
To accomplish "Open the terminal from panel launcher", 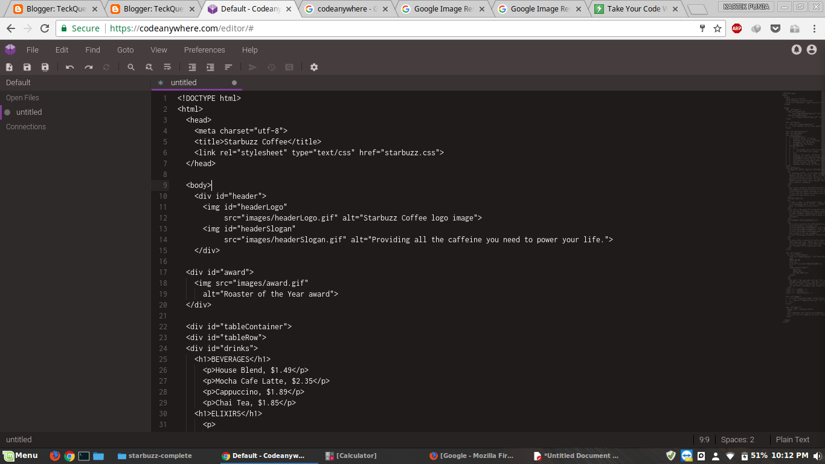I will click(x=84, y=456).
